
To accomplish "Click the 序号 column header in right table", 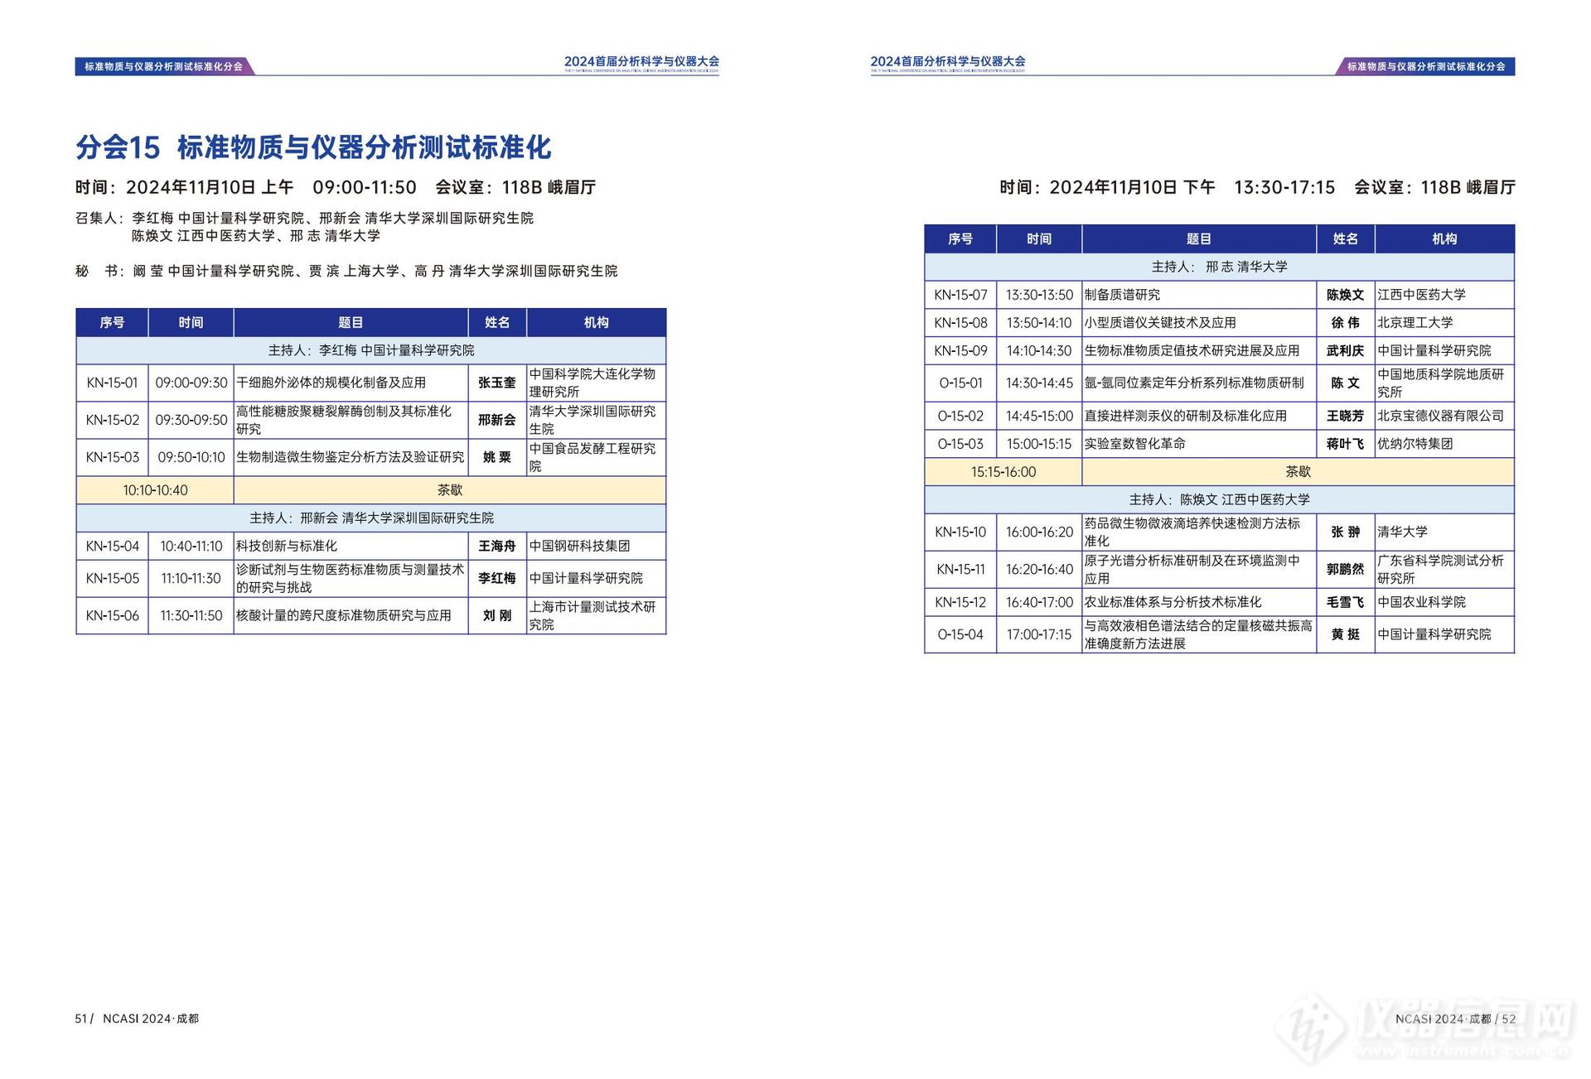I will tap(960, 238).
